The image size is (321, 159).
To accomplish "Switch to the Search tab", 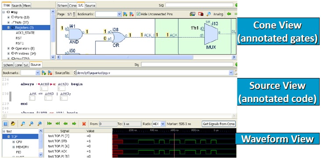I will [17, 6].
